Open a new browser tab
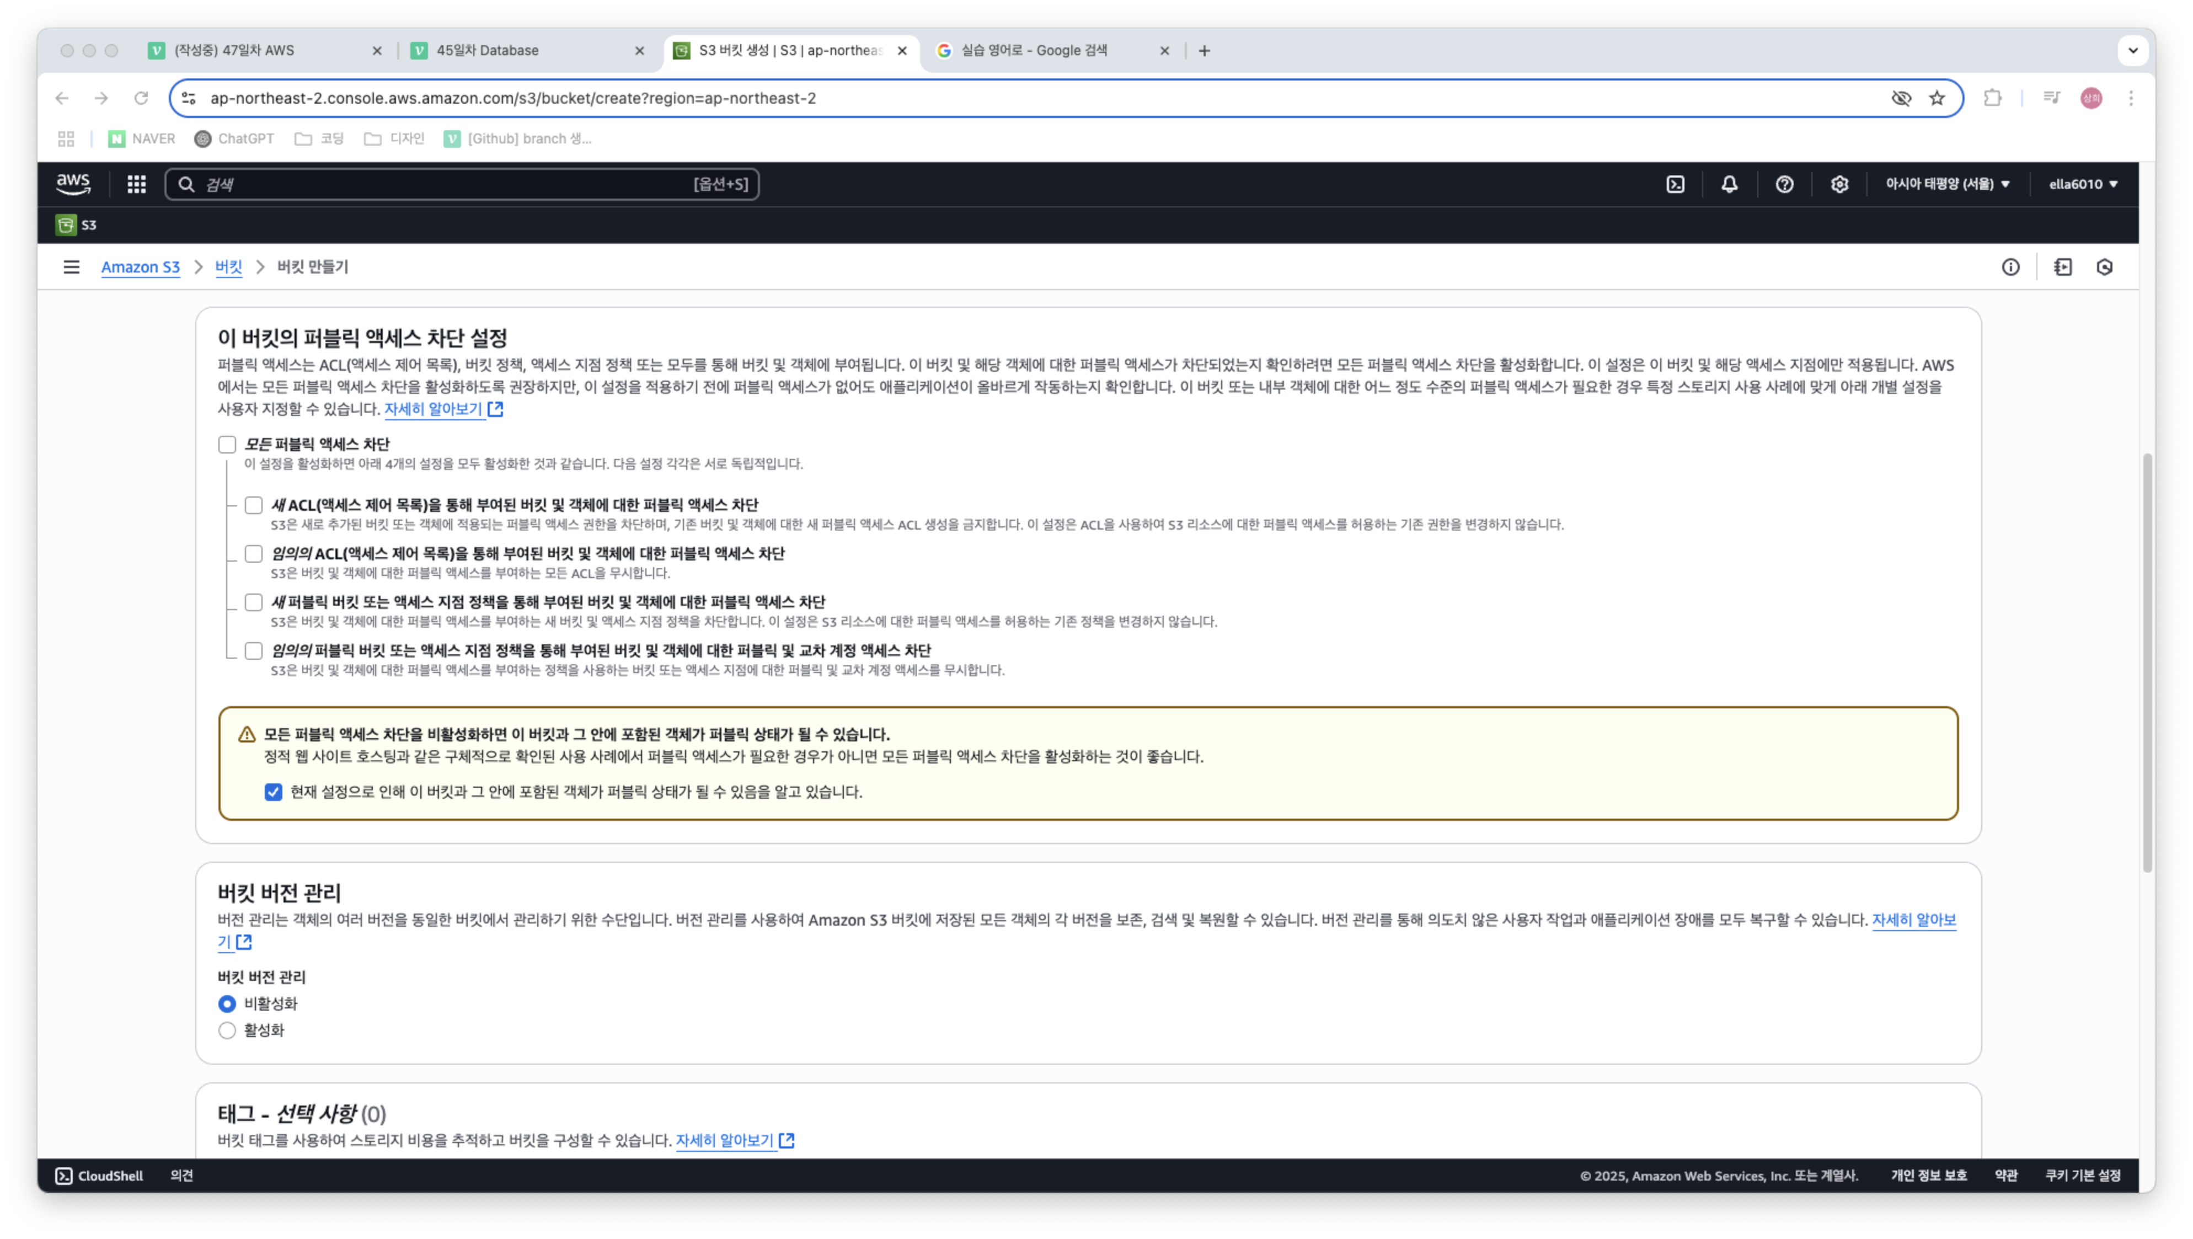 (x=1204, y=51)
